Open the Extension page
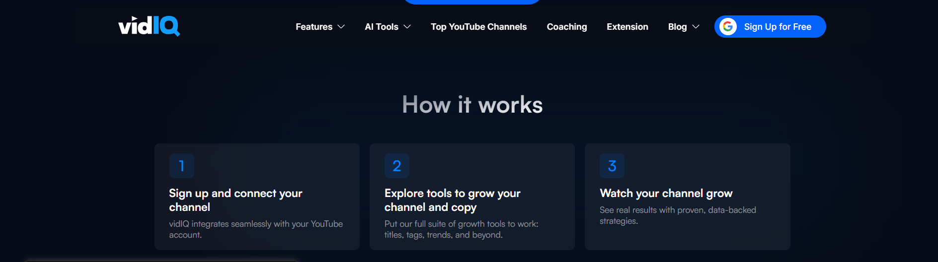 pos(627,27)
